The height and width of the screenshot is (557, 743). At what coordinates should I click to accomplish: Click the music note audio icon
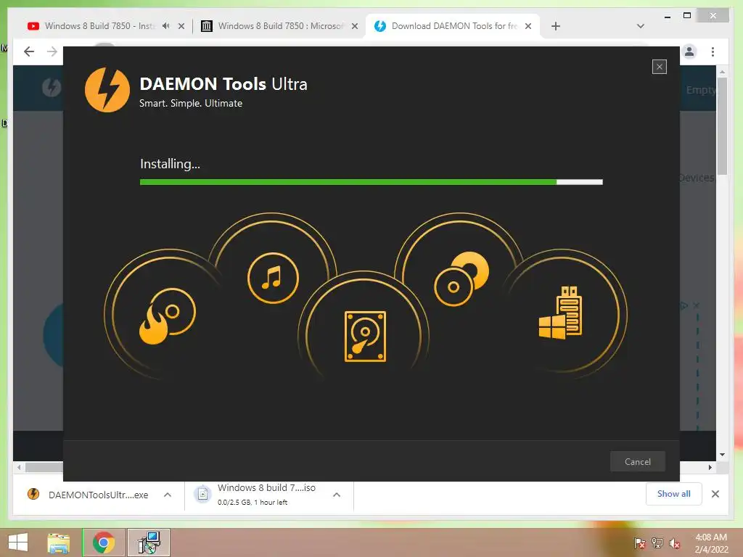click(273, 278)
